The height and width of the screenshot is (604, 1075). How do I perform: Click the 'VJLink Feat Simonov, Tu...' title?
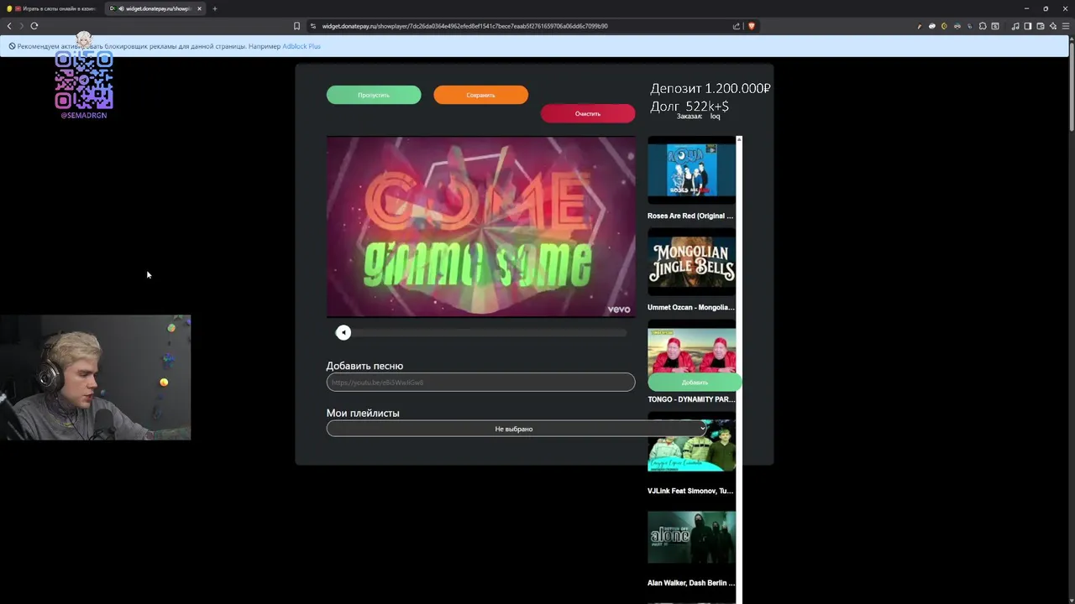(690, 491)
